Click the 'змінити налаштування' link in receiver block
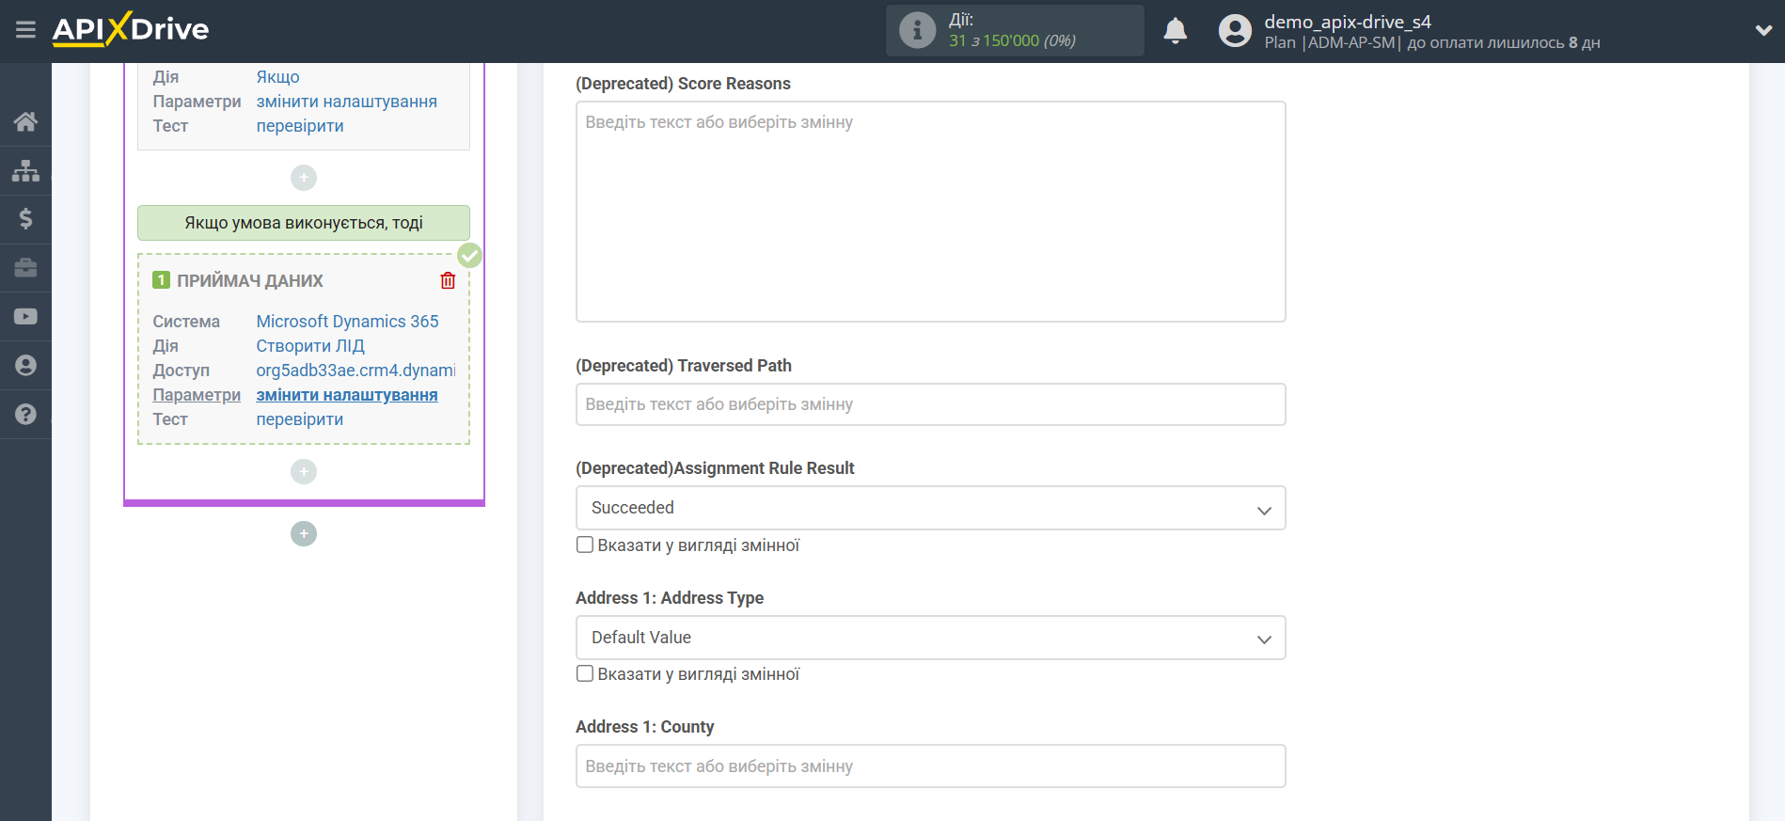Viewport: 1785px width, 821px height. click(347, 395)
